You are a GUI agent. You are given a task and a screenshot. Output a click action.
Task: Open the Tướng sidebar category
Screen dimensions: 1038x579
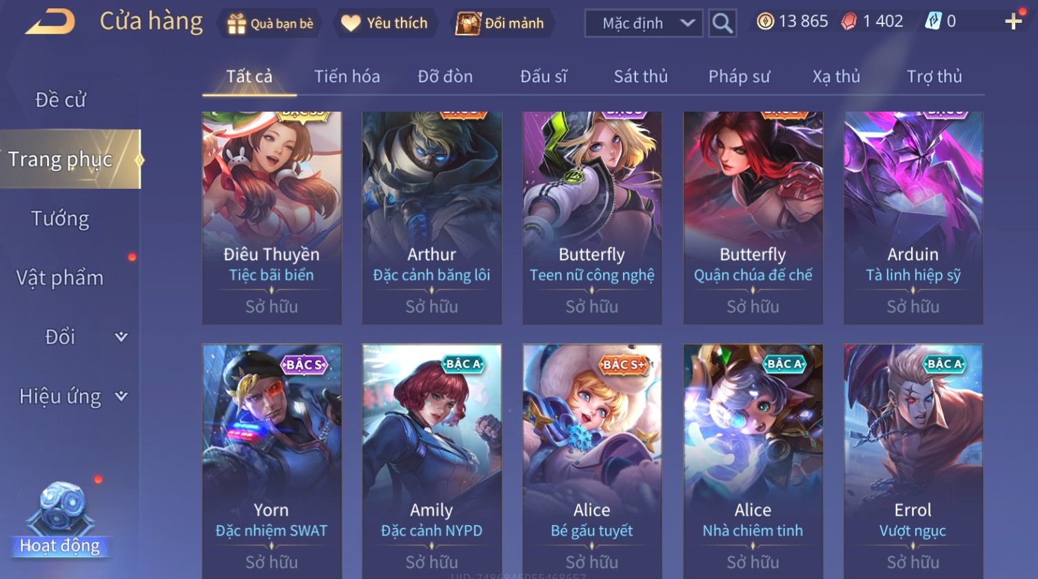click(x=60, y=219)
